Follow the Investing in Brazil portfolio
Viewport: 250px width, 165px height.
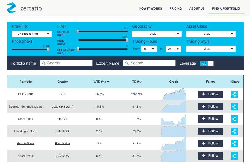coord(211,131)
